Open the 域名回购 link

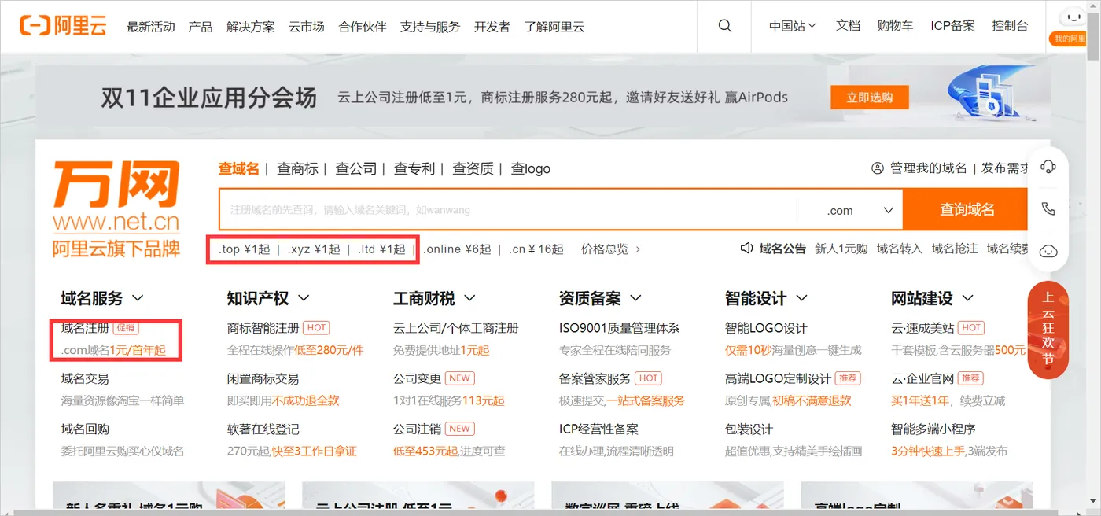(x=85, y=429)
